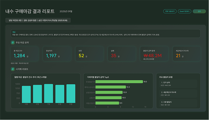Click the 5월 bar in monthly chart
This screenshot has height=120, width=209.
[26, 94]
